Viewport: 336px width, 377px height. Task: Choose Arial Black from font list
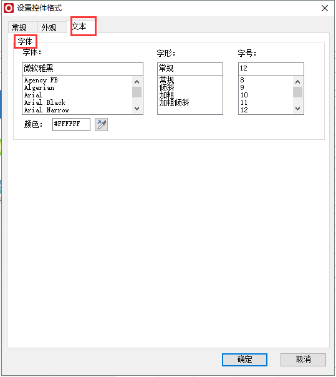tap(45, 102)
